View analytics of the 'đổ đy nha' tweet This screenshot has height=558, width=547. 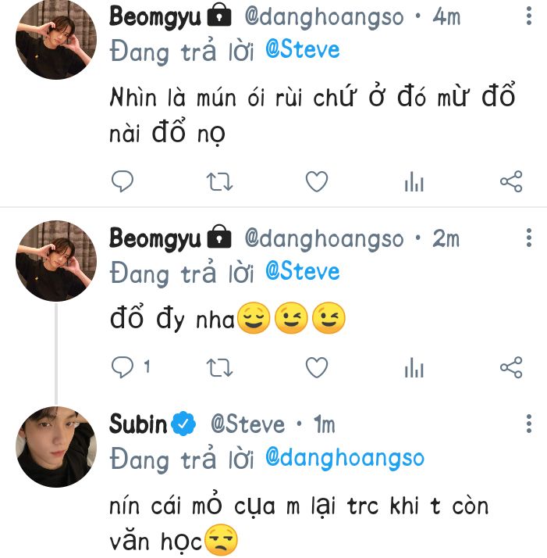click(414, 367)
